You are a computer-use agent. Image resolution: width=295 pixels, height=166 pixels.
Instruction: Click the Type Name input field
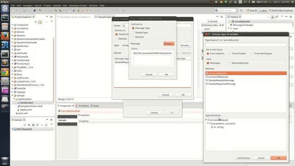coord(246,45)
